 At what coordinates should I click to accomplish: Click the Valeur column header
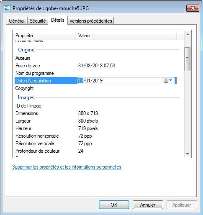[x=126, y=36]
